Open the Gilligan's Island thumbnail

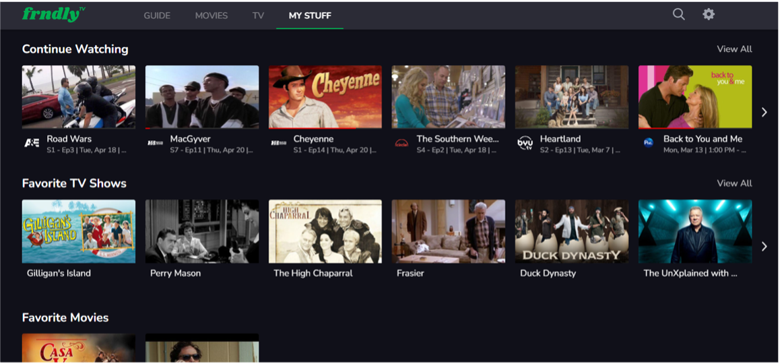79,231
